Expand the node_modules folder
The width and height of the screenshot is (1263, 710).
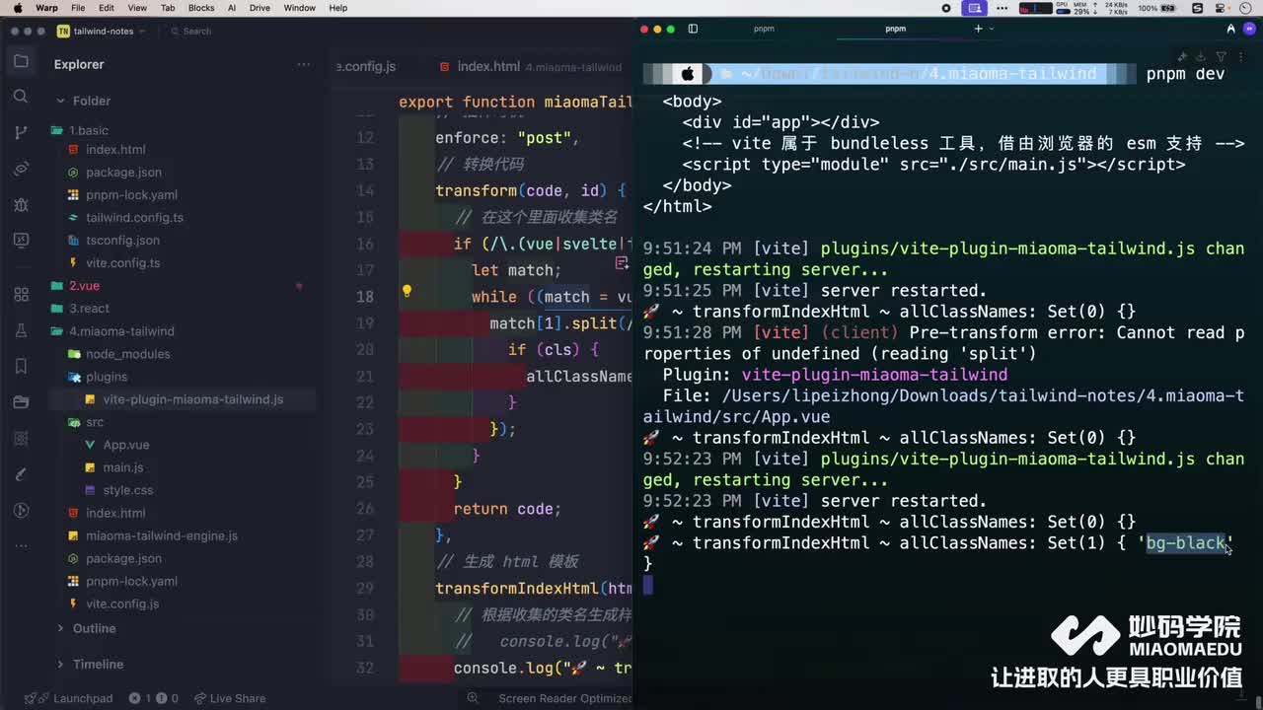coord(127,354)
